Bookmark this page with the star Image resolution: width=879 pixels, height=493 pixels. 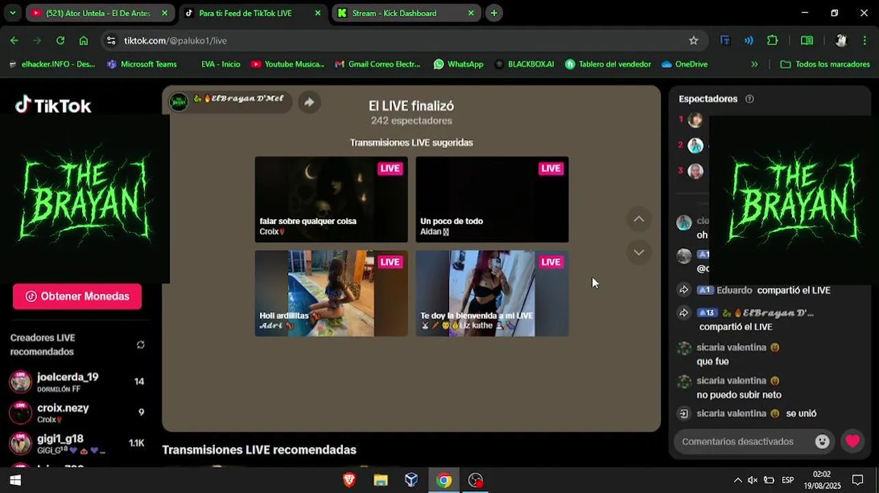coord(693,40)
